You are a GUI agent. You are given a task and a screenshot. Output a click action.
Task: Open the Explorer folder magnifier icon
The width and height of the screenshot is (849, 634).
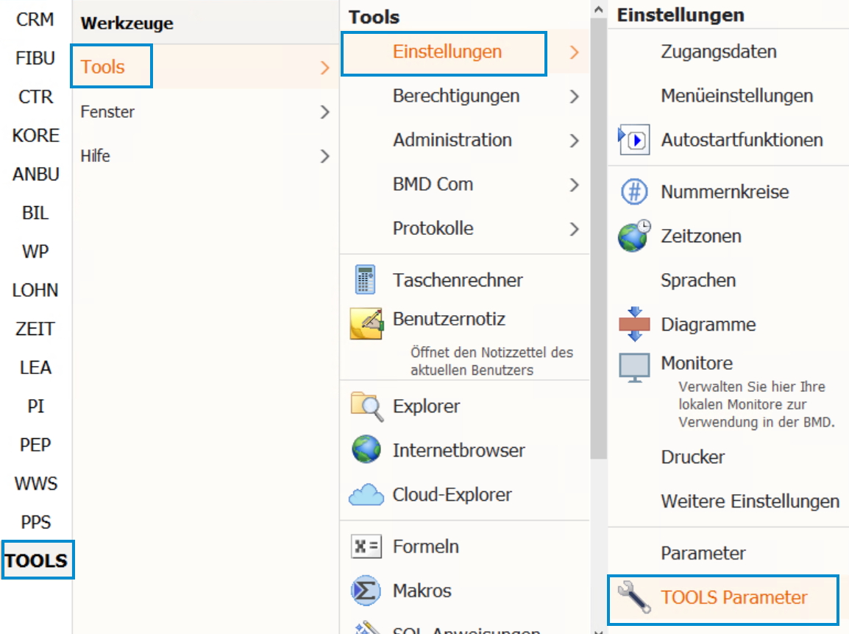coord(367,406)
